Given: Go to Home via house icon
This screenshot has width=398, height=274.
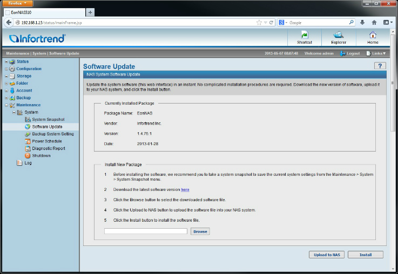Looking at the screenshot, I should coord(373,35).
